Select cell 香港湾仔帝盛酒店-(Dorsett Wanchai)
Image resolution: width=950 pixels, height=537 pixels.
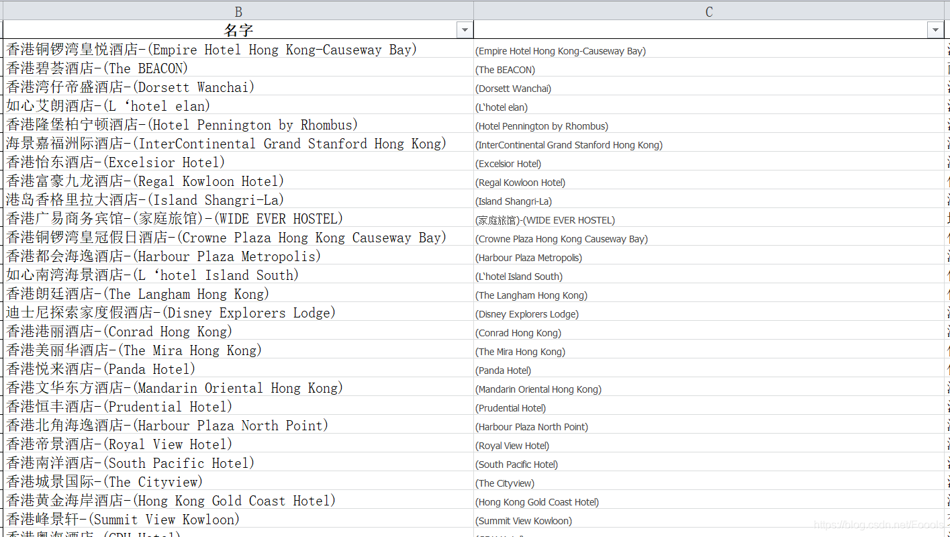238,87
